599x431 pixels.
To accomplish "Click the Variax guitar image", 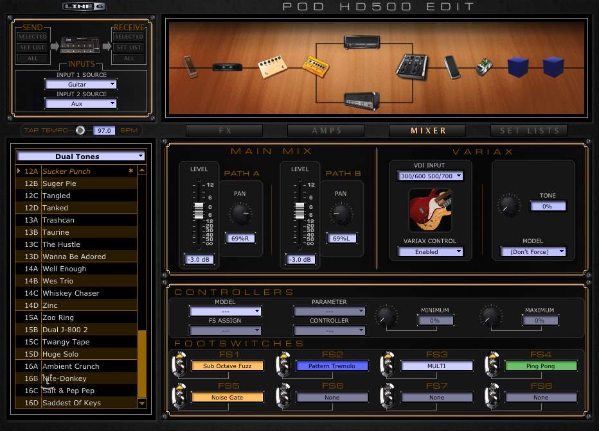I will pyautogui.click(x=431, y=210).
